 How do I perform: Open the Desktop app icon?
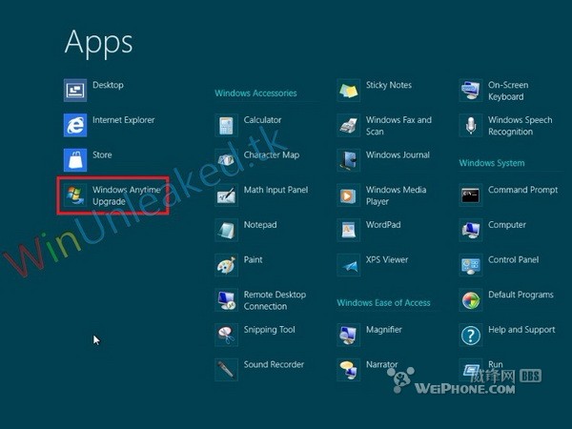pyautogui.click(x=75, y=91)
